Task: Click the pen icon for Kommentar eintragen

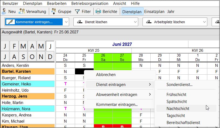Action: [10, 22]
